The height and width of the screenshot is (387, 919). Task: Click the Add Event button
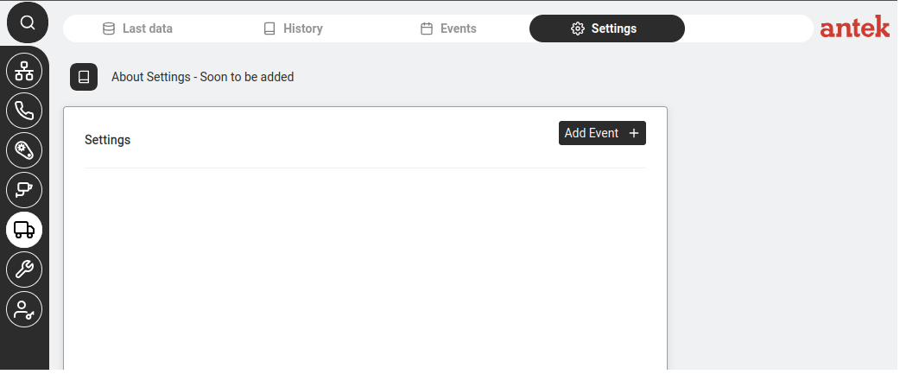pyautogui.click(x=602, y=133)
